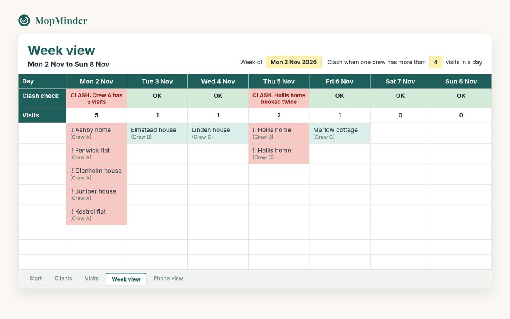Select the Fri 6 Nov column header
The width and height of the screenshot is (510, 319).
pos(340,82)
